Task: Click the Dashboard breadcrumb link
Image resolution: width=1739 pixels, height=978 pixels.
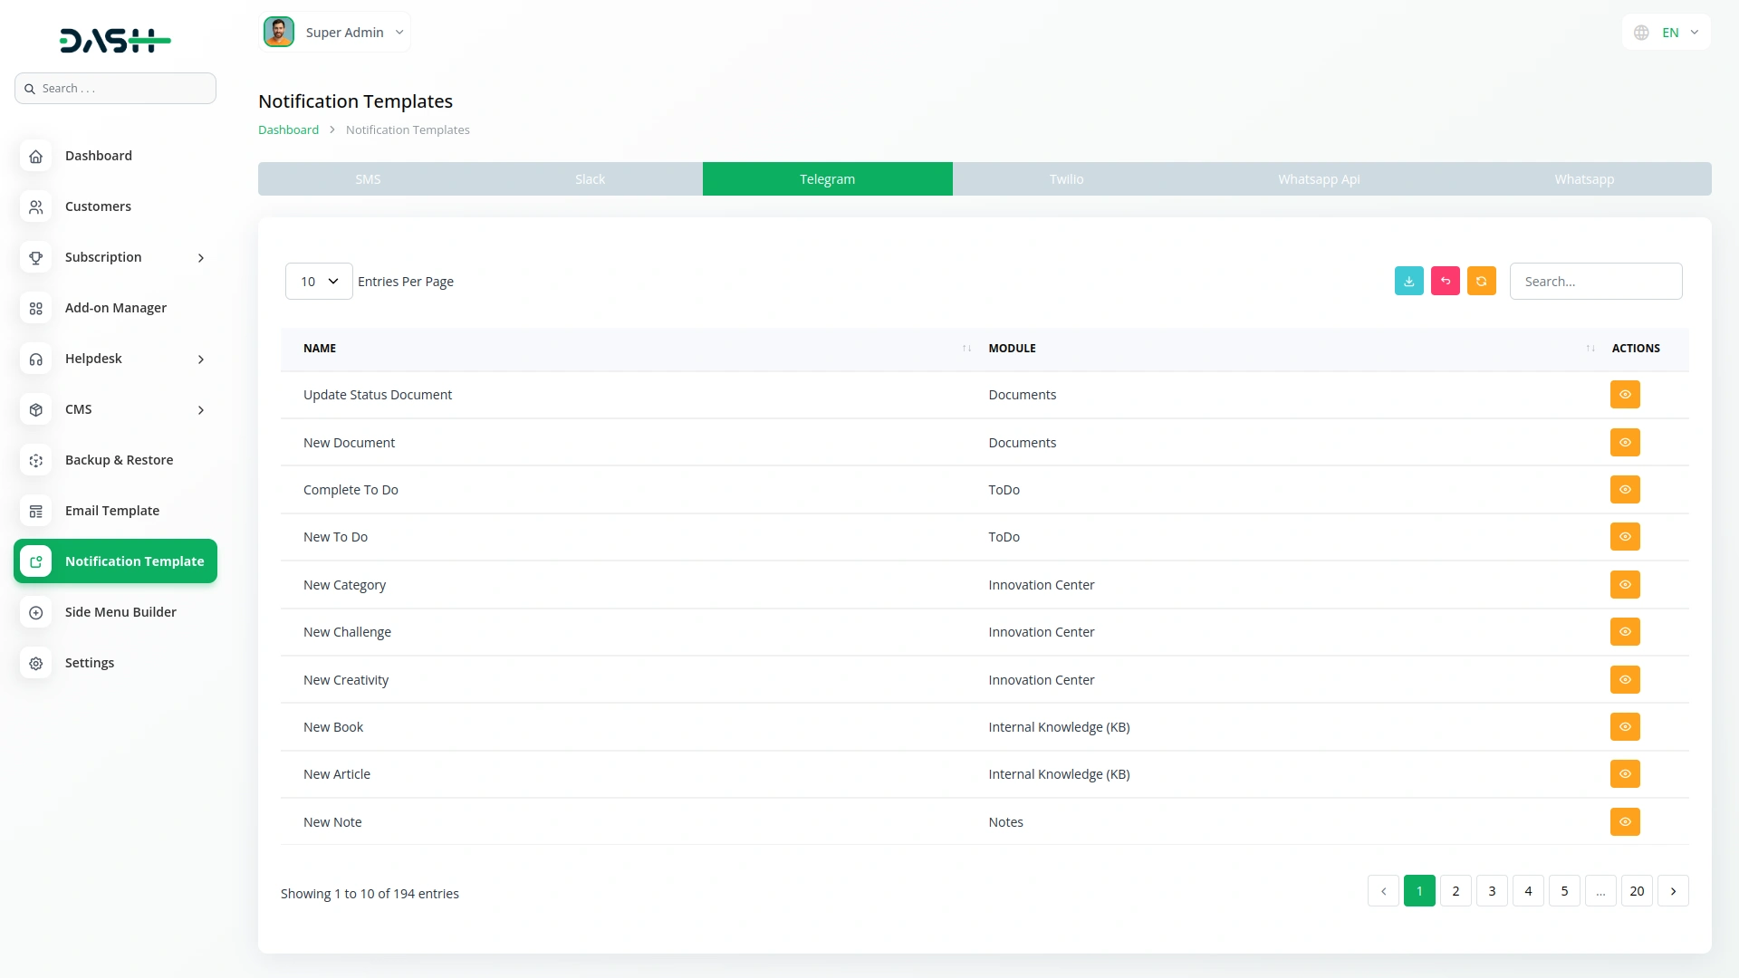Action: [288, 129]
